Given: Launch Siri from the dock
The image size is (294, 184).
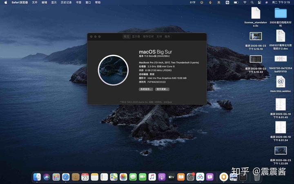Looking at the screenshot, I should coord(47,177).
